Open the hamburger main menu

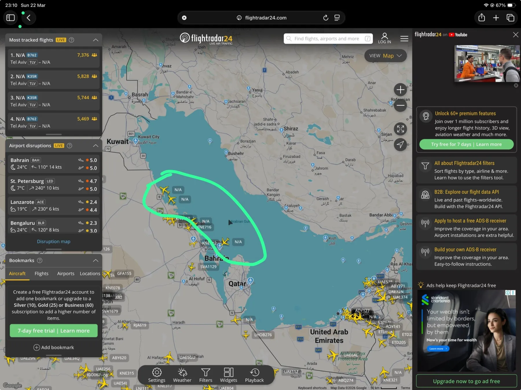point(404,38)
